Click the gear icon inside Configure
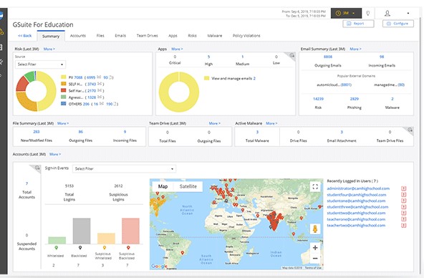This screenshot has width=424, height=278. 389,24
